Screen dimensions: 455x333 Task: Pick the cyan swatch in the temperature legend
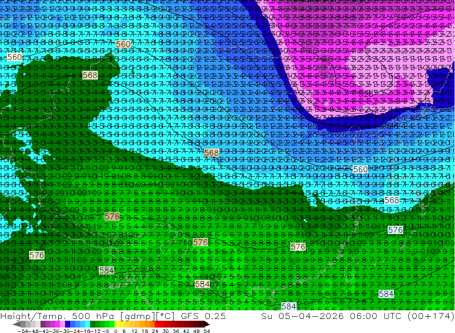pos(87,324)
